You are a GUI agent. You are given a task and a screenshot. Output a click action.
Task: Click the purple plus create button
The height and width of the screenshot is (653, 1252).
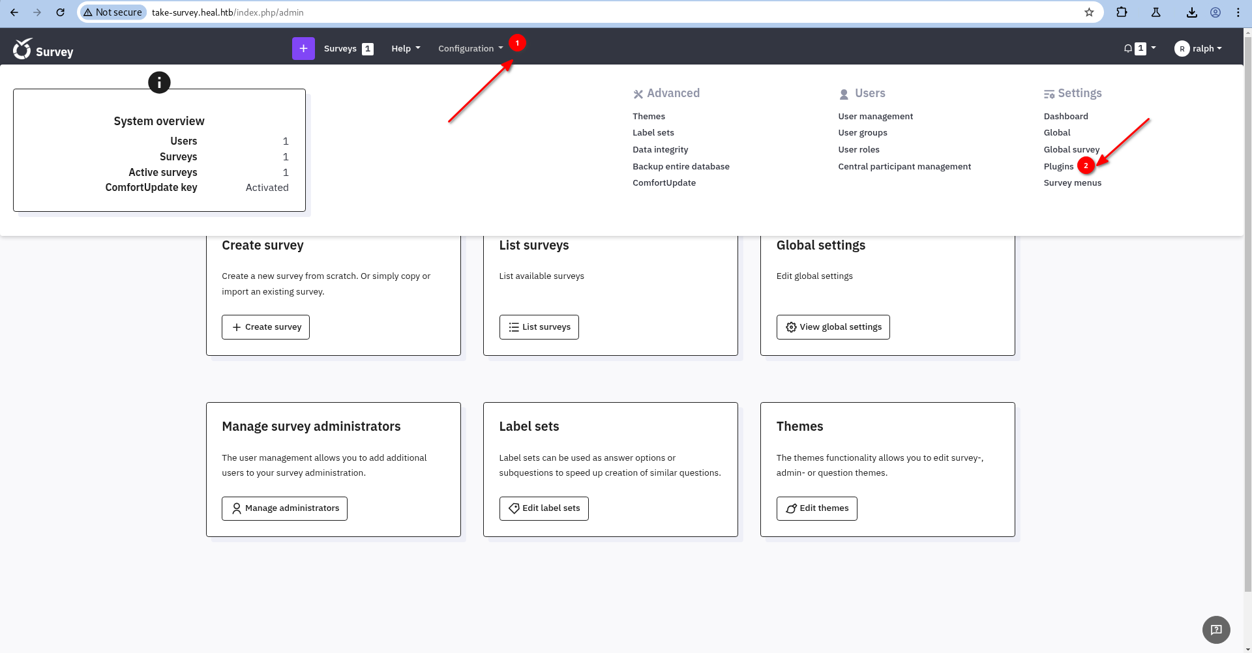[x=303, y=48]
